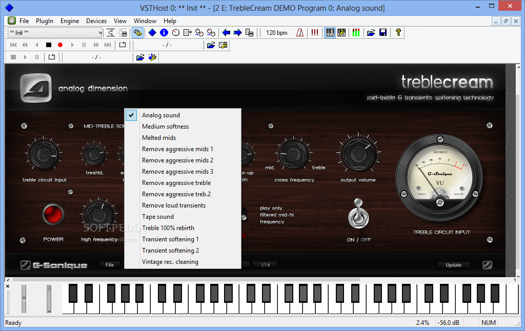Viewport: 525px width, 331px height.
Task: Click play in the MIDI player bar
Action: pyautogui.click(x=72, y=45)
